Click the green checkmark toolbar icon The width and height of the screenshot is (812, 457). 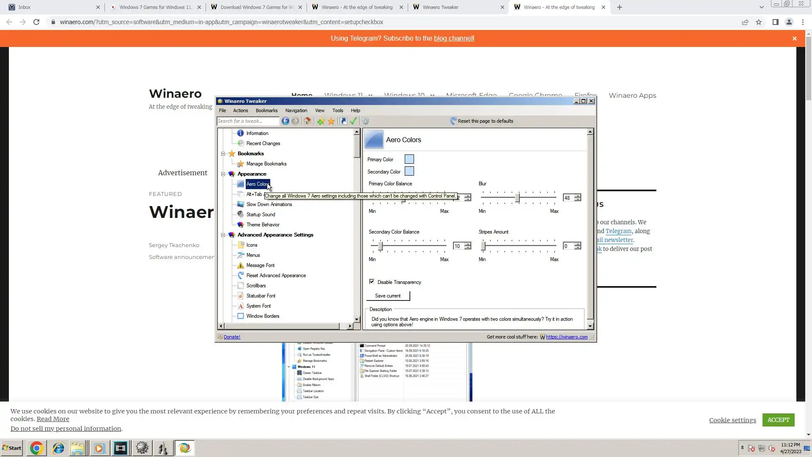[354, 121]
